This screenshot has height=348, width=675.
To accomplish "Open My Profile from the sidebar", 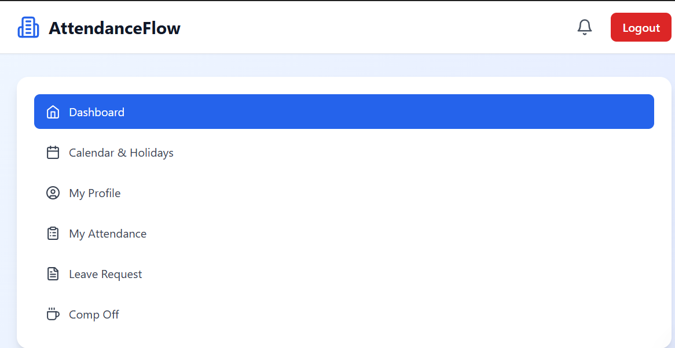I will pos(94,192).
